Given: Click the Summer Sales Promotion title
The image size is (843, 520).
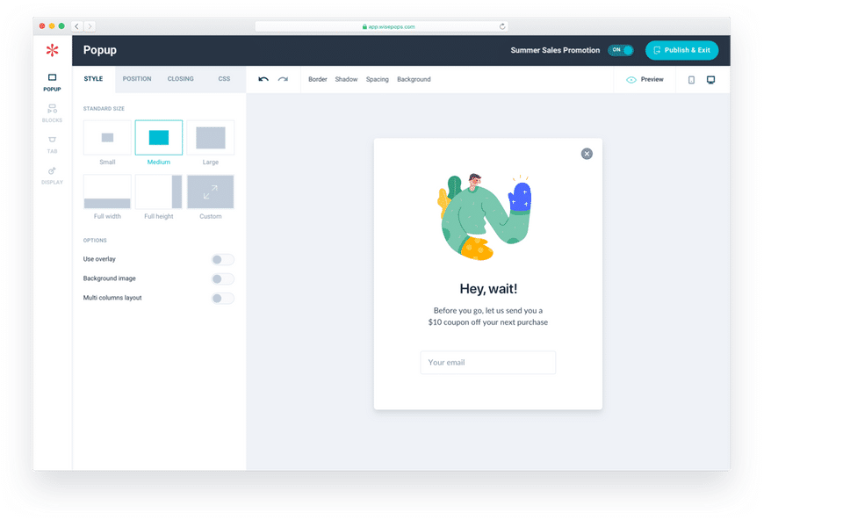Looking at the screenshot, I should (555, 50).
